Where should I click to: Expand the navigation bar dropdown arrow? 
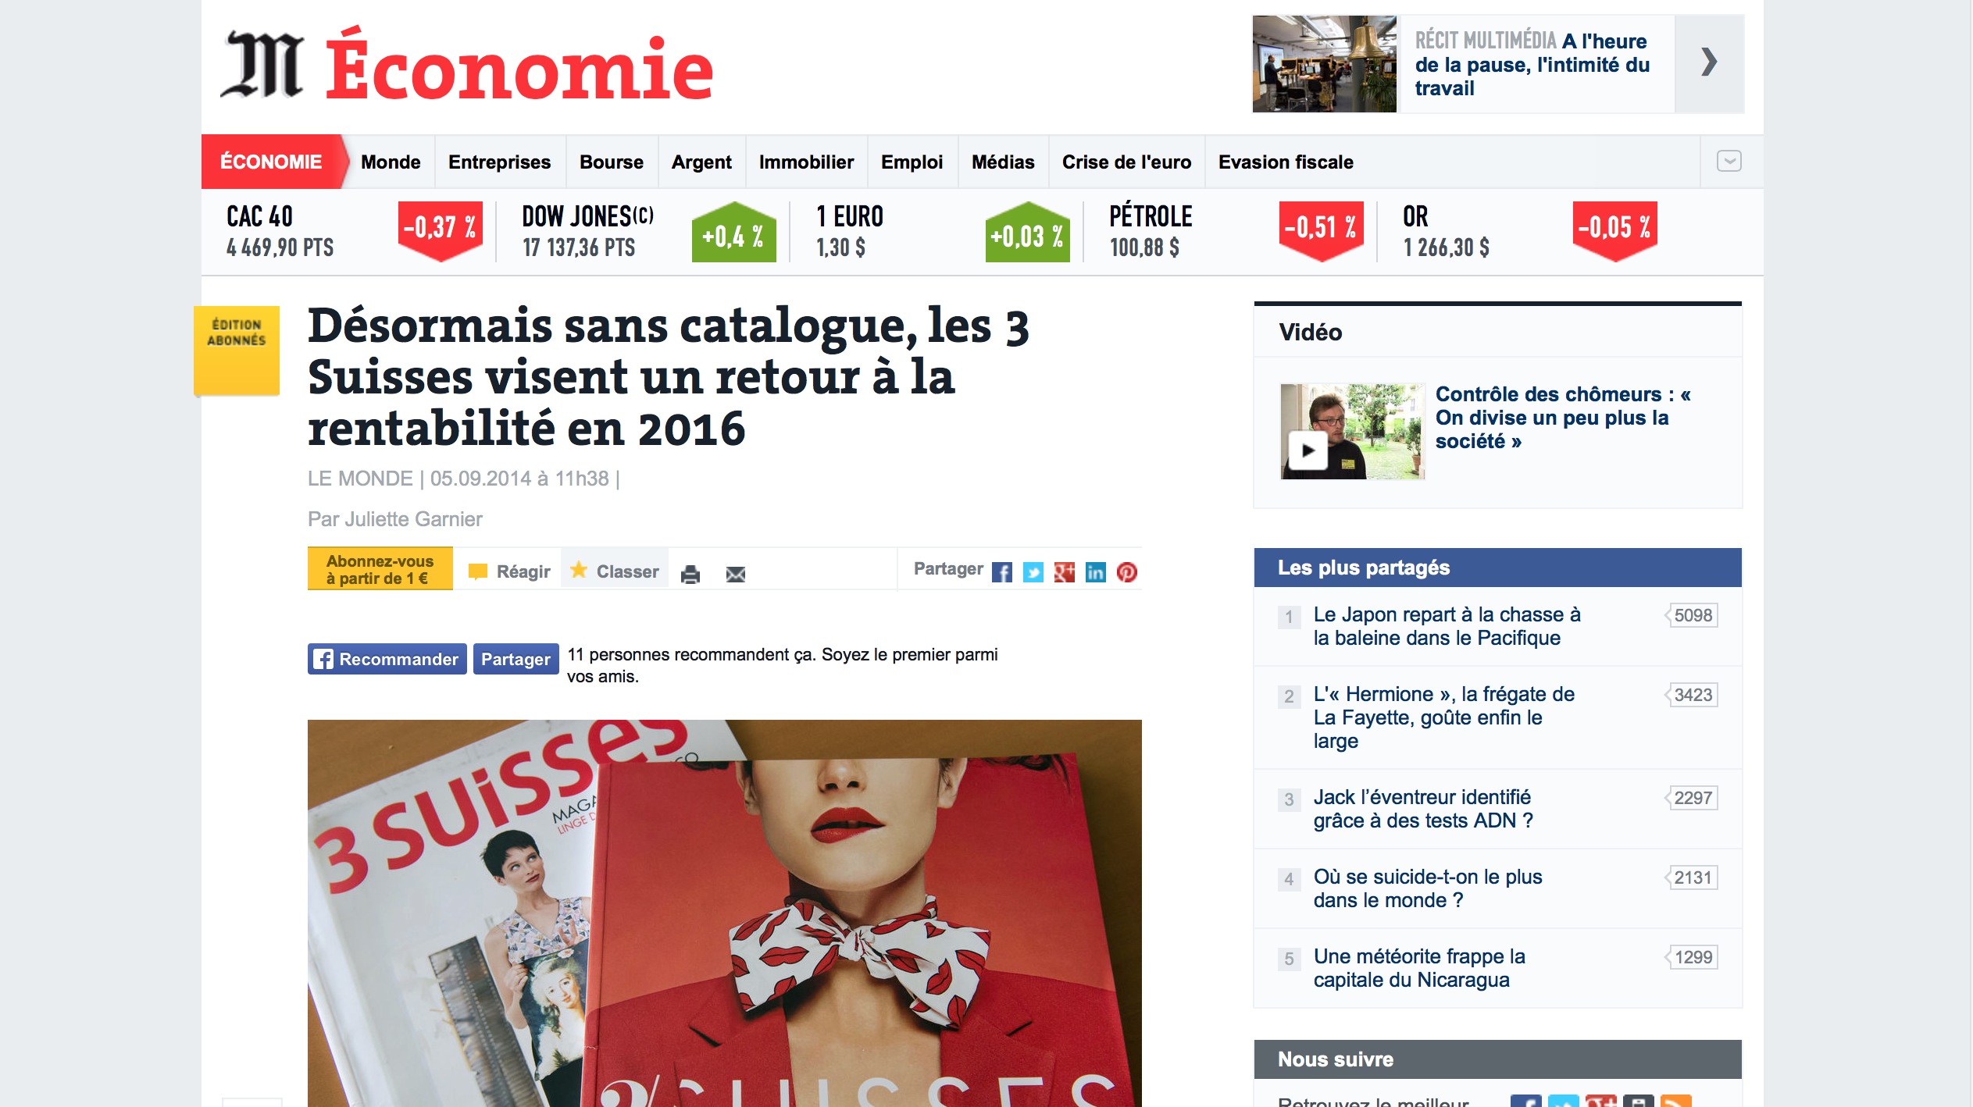point(1729,162)
